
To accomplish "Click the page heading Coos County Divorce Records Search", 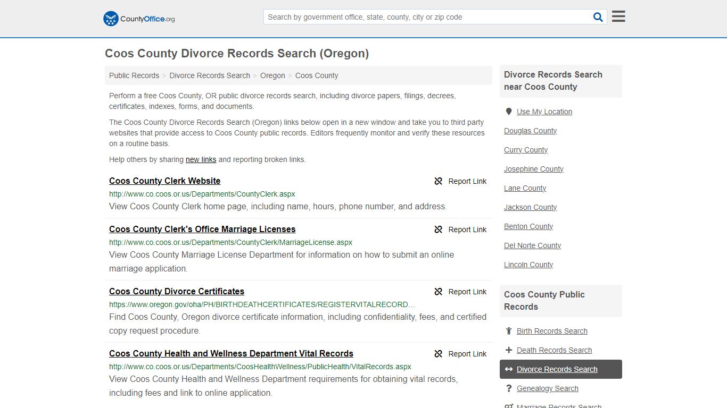I will click(237, 53).
